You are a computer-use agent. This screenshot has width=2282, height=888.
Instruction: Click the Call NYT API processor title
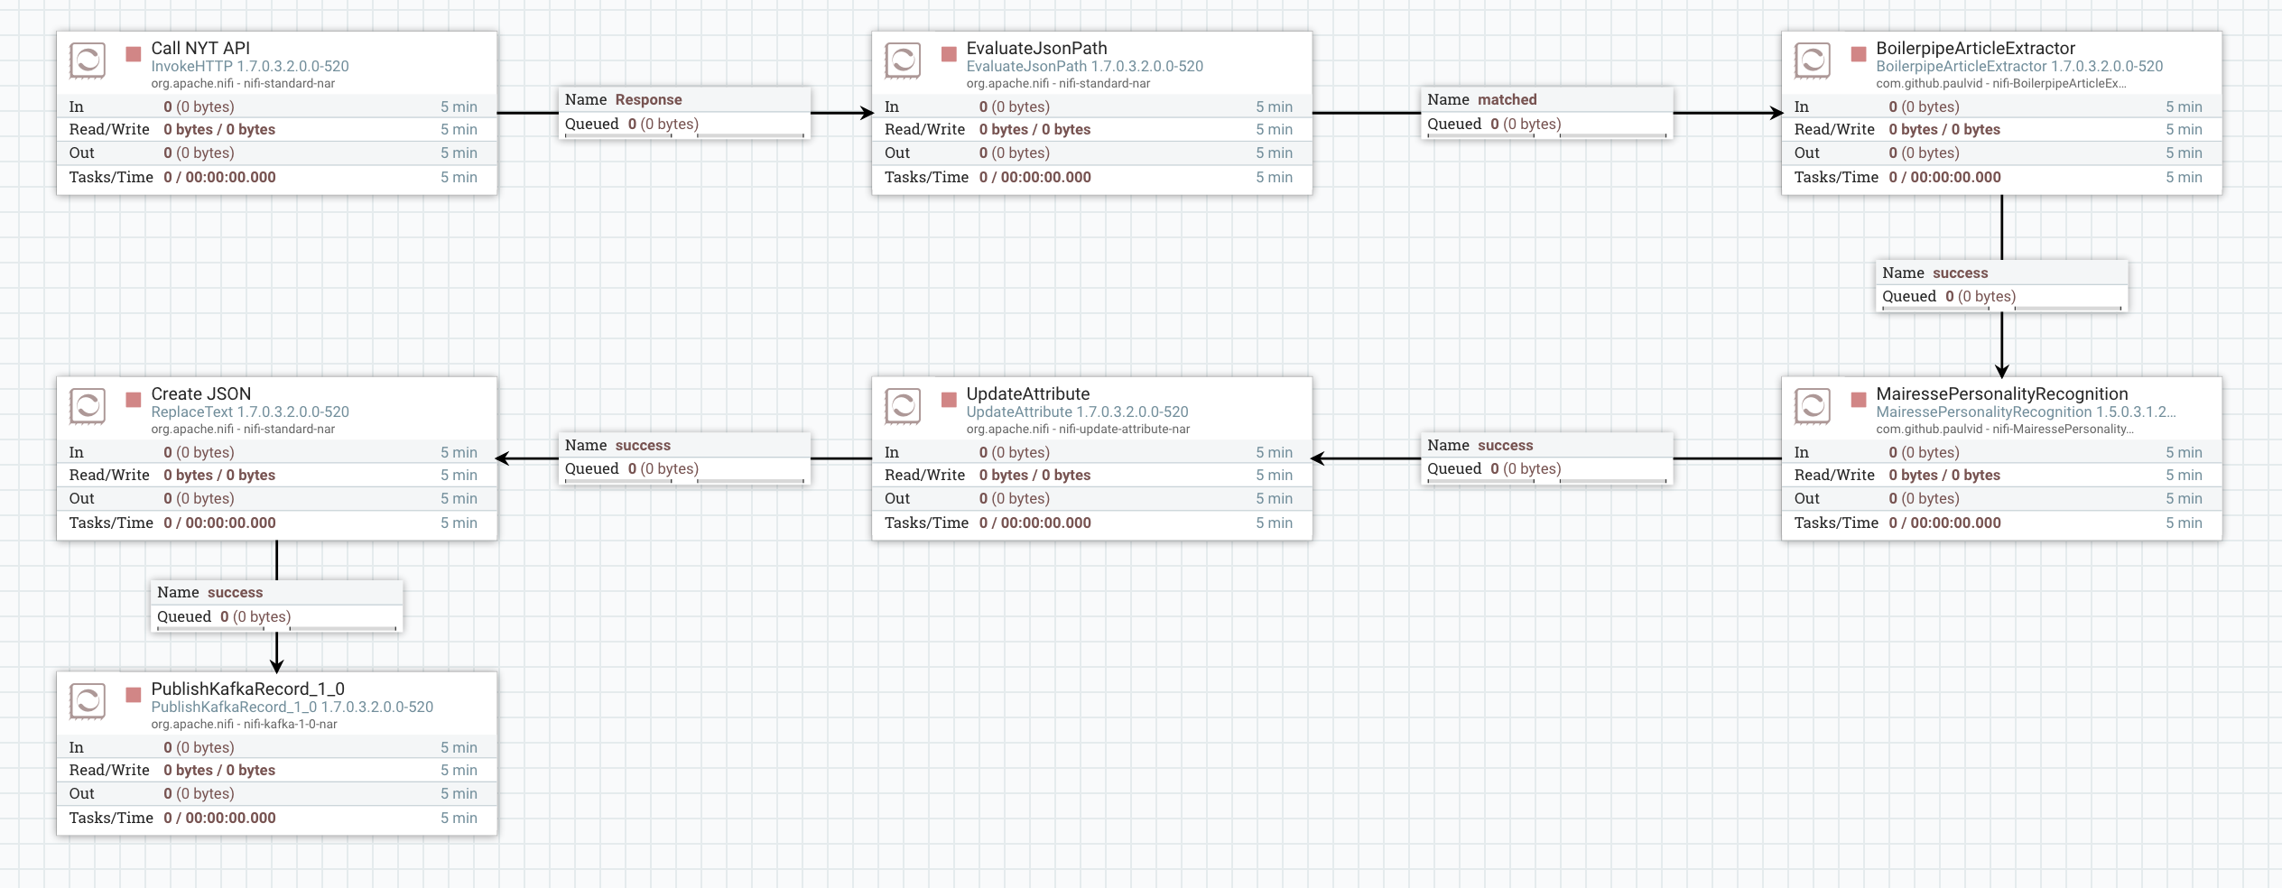point(200,48)
